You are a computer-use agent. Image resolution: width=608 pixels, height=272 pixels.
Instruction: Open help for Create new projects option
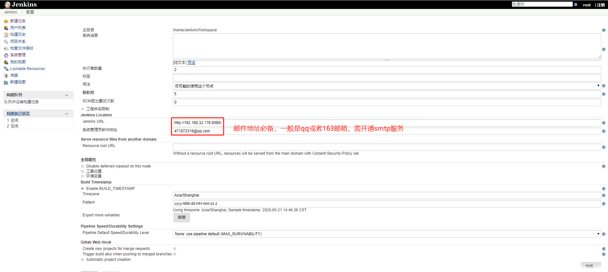(604, 249)
